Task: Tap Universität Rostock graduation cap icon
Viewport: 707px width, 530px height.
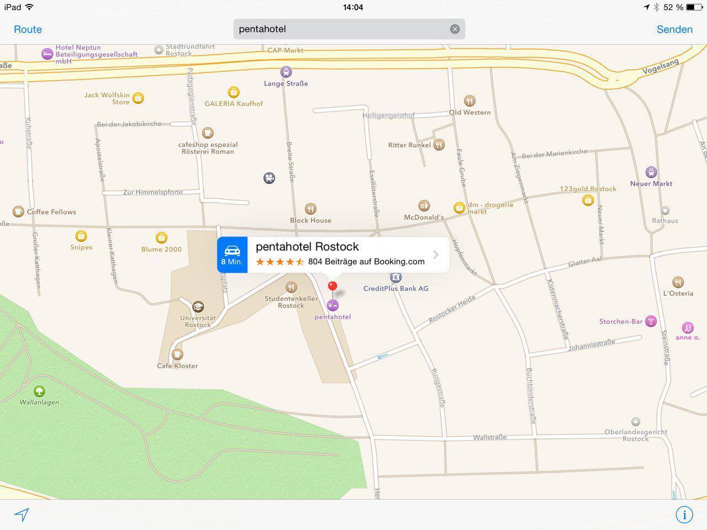Action: pyautogui.click(x=198, y=307)
